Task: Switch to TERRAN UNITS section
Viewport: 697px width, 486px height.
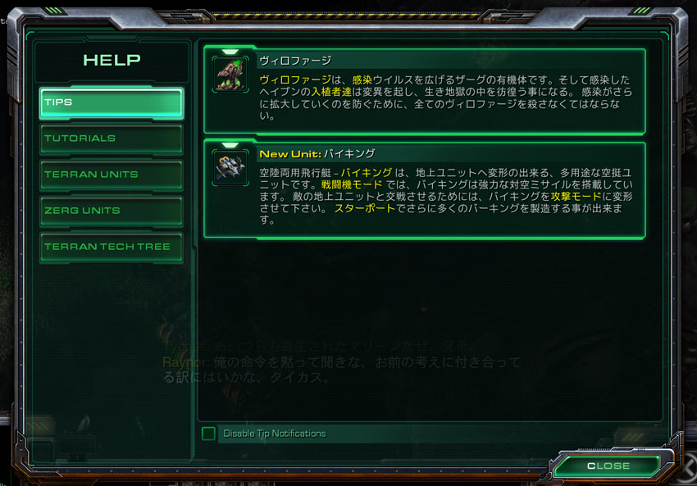Action: point(112,175)
